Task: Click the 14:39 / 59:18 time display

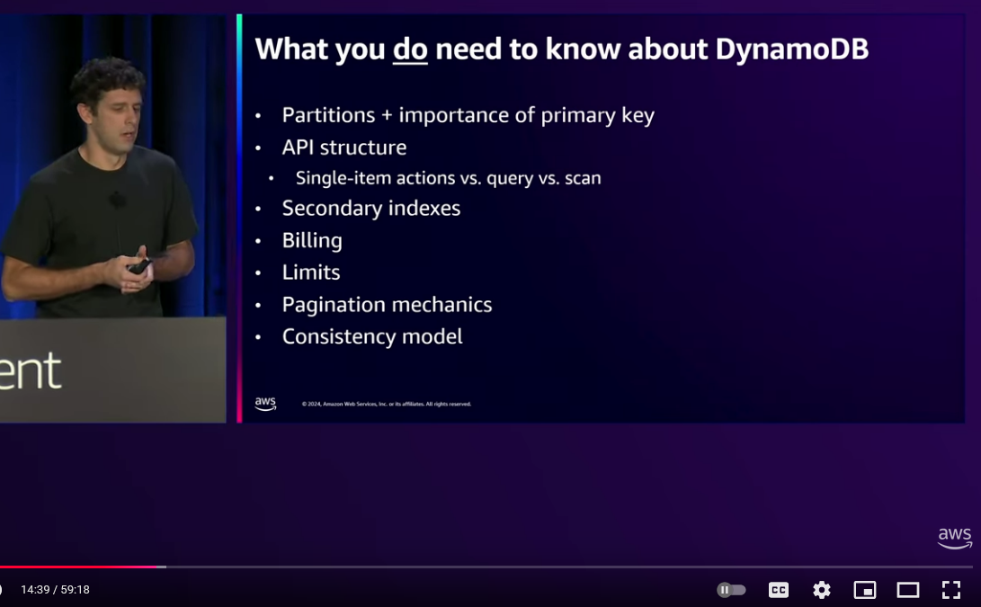Action: [x=55, y=590]
